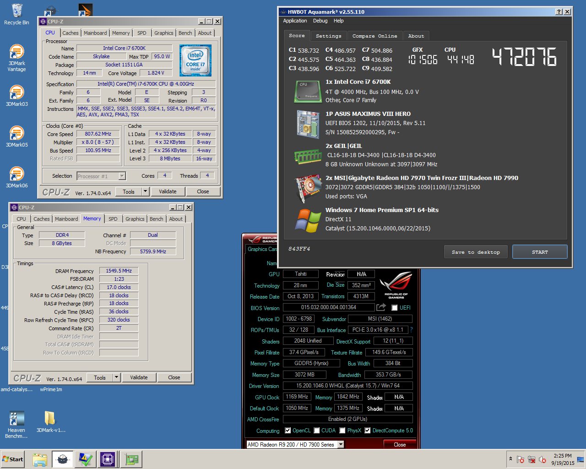Click the GPU-Z Driver Version field
The image size is (586, 469).
[348, 386]
